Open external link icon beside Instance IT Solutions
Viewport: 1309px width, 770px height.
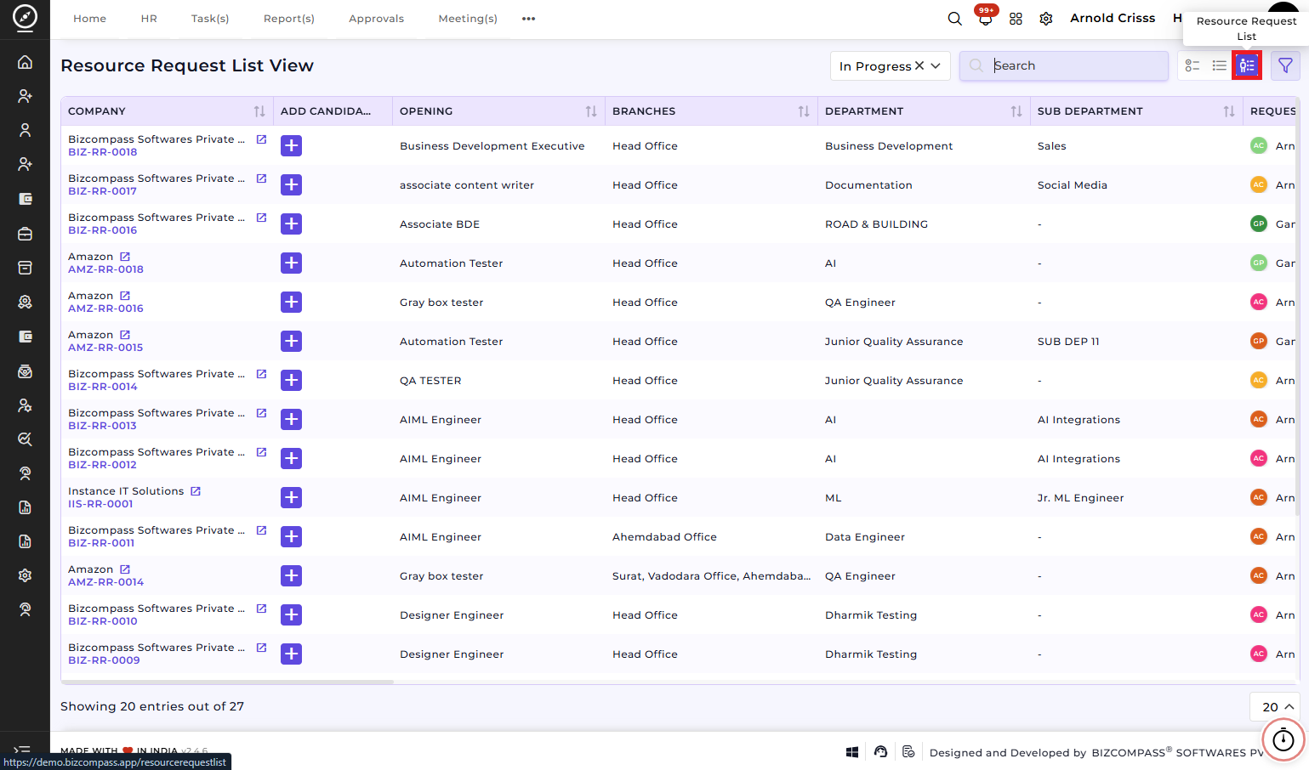click(x=196, y=491)
